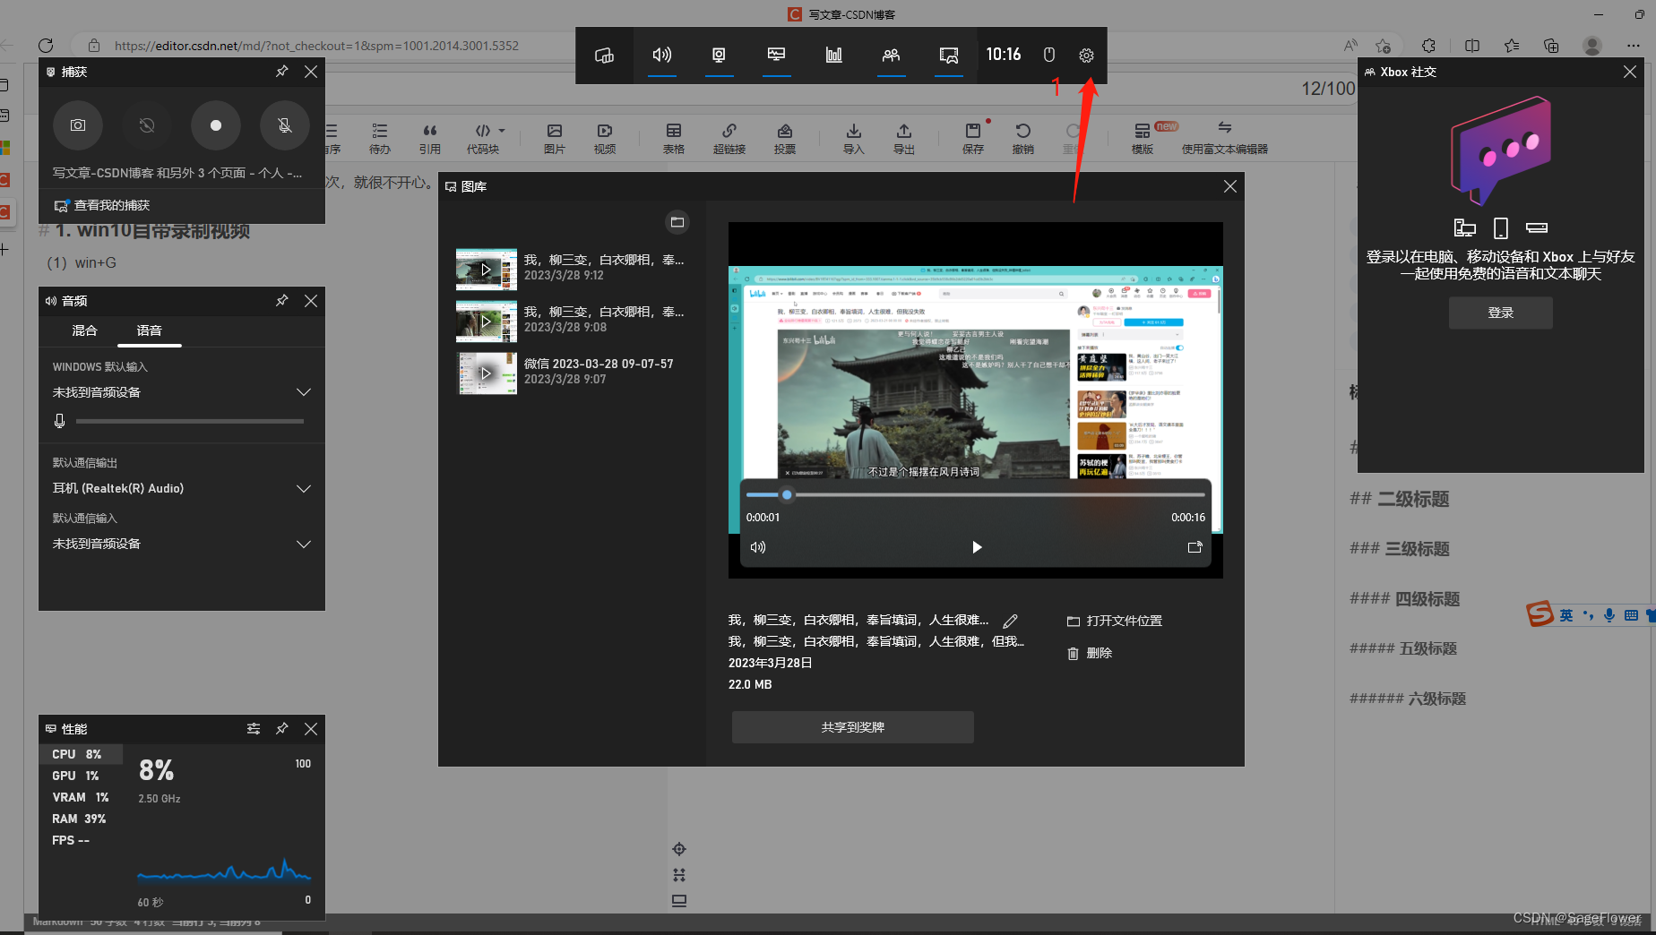This screenshot has height=935, width=1656.
Task: Open Performance widget options icon
Action: pos(254,729)
